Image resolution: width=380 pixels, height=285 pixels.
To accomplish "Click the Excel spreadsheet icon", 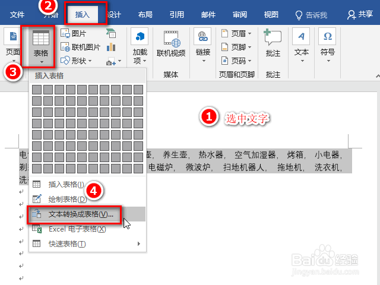I will [x=37, y=229].
